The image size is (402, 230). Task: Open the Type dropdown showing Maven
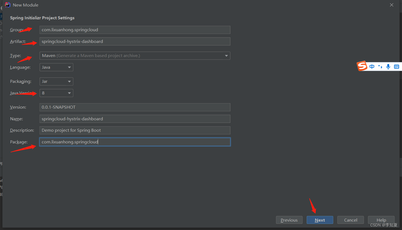(x=135, y=56)
